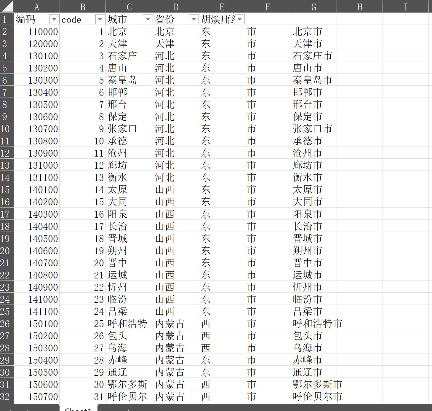Image resolution: width=432 pixels, height=411 pixels.
Task: Select row 32 header
Action: click(x=7, y=396)
